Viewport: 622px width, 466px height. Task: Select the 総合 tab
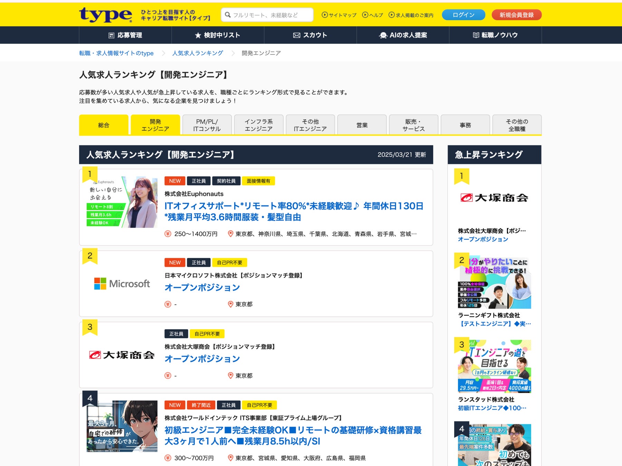pos(104,125)
